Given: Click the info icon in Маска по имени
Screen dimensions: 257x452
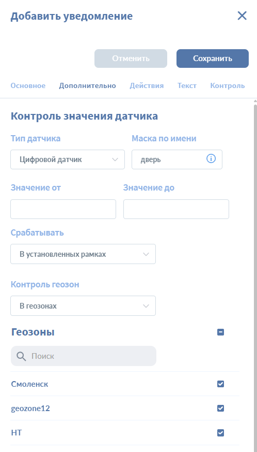Looking at the screenshot, I should 211,159.
